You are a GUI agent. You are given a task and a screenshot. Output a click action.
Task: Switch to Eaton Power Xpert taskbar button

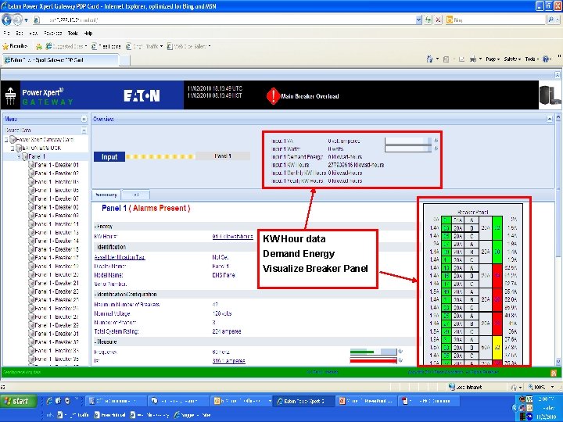pos(303,401)
